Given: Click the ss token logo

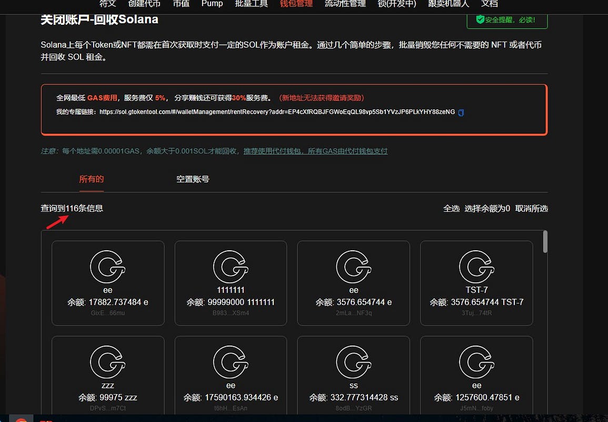Looking at the screenshot, I should coord(354,362).
